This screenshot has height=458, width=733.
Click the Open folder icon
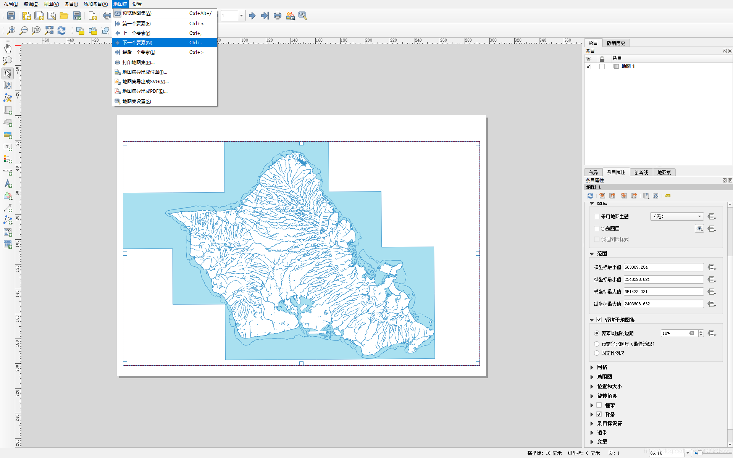(x=64, y=16)
